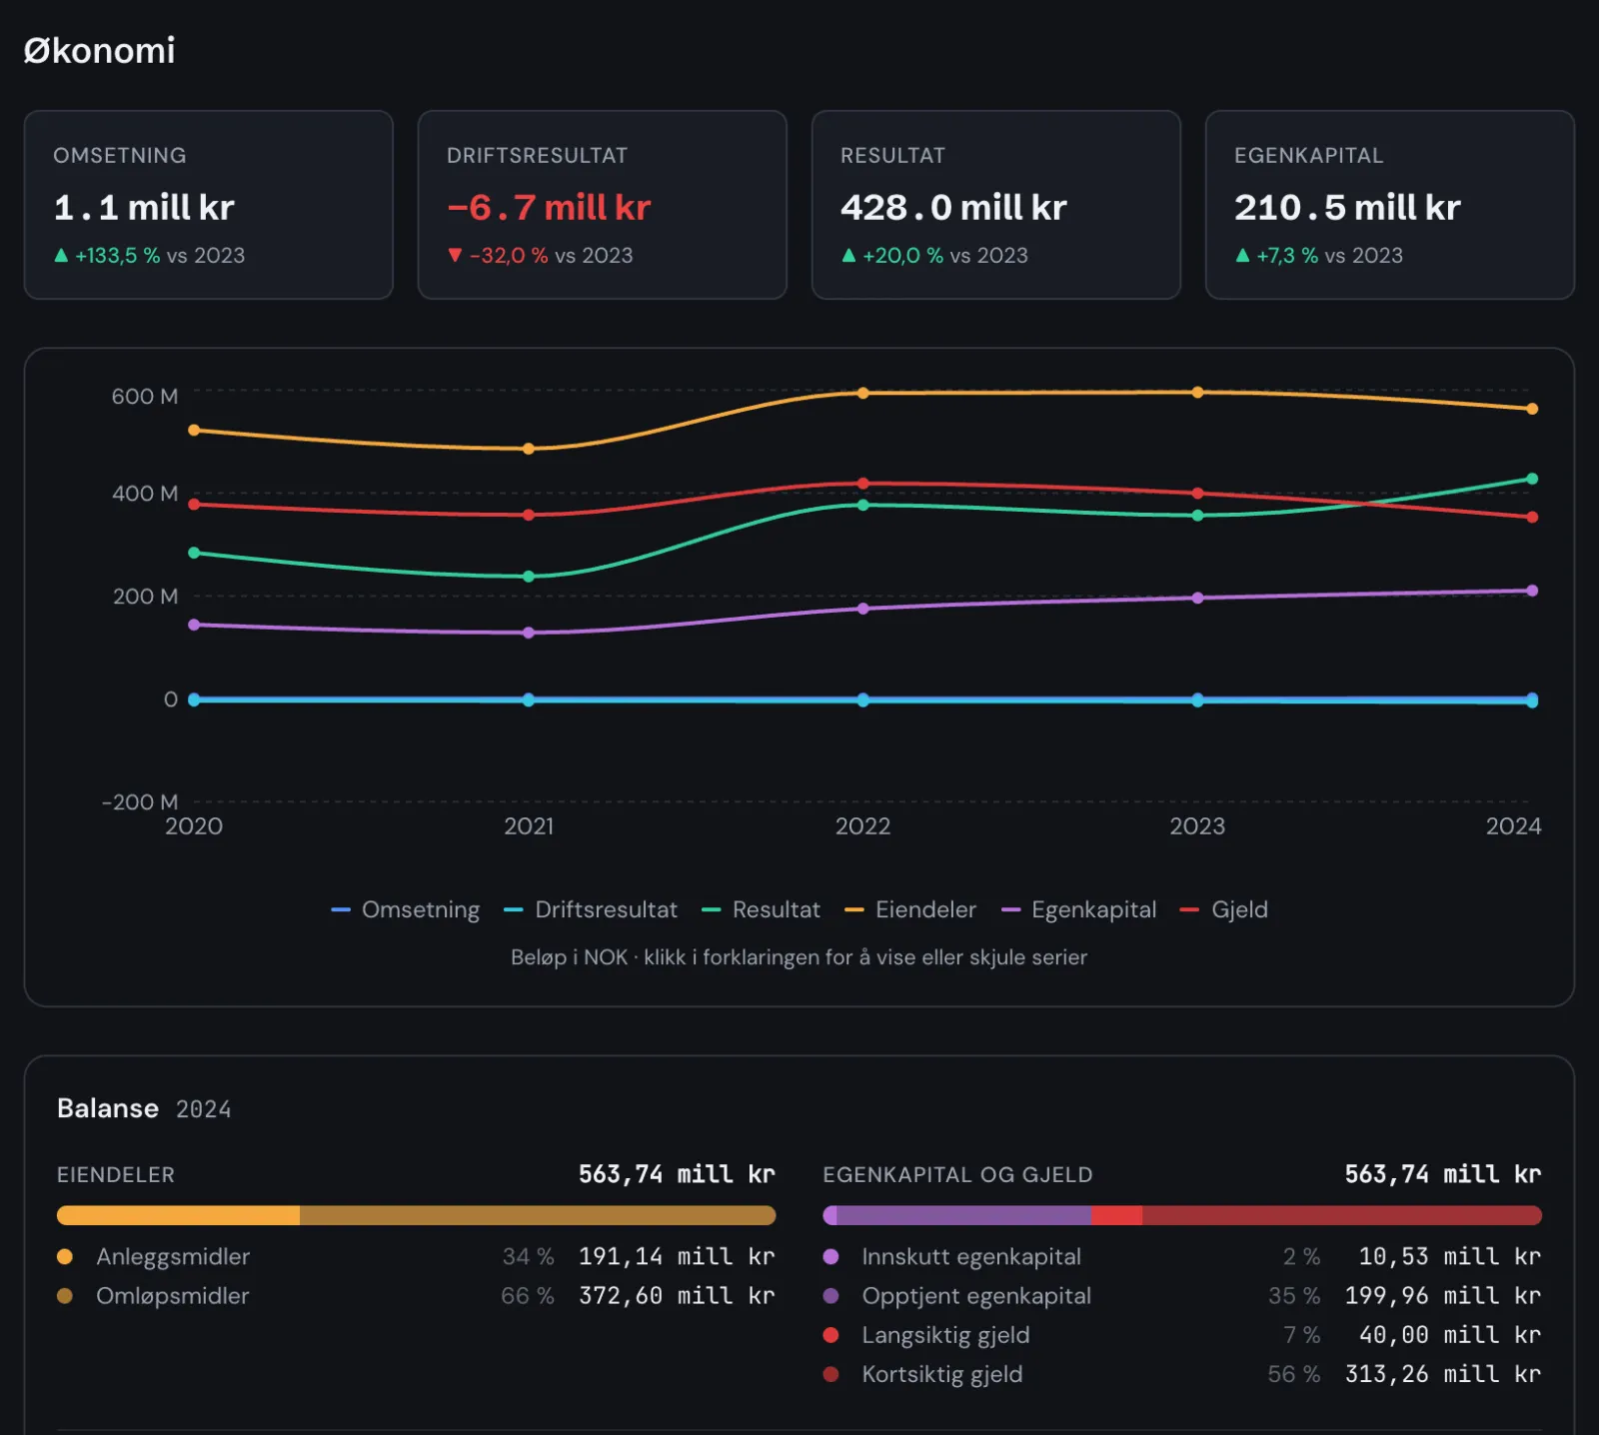Click the Innskutt egenkapital legend dot
The height and width of the screenshot is (1435, 1599).
(x=830, y=1256)
